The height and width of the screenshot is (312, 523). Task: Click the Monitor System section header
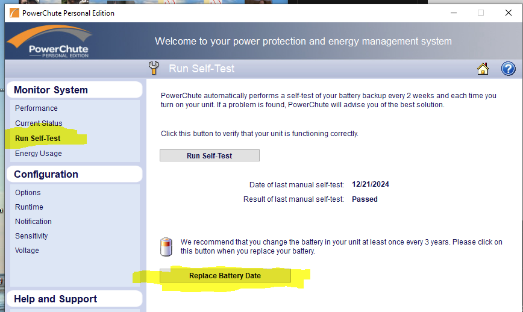click(x=74, y=90)
